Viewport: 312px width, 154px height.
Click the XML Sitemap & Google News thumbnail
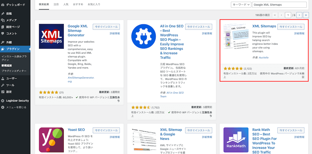[x=144, y=140]
